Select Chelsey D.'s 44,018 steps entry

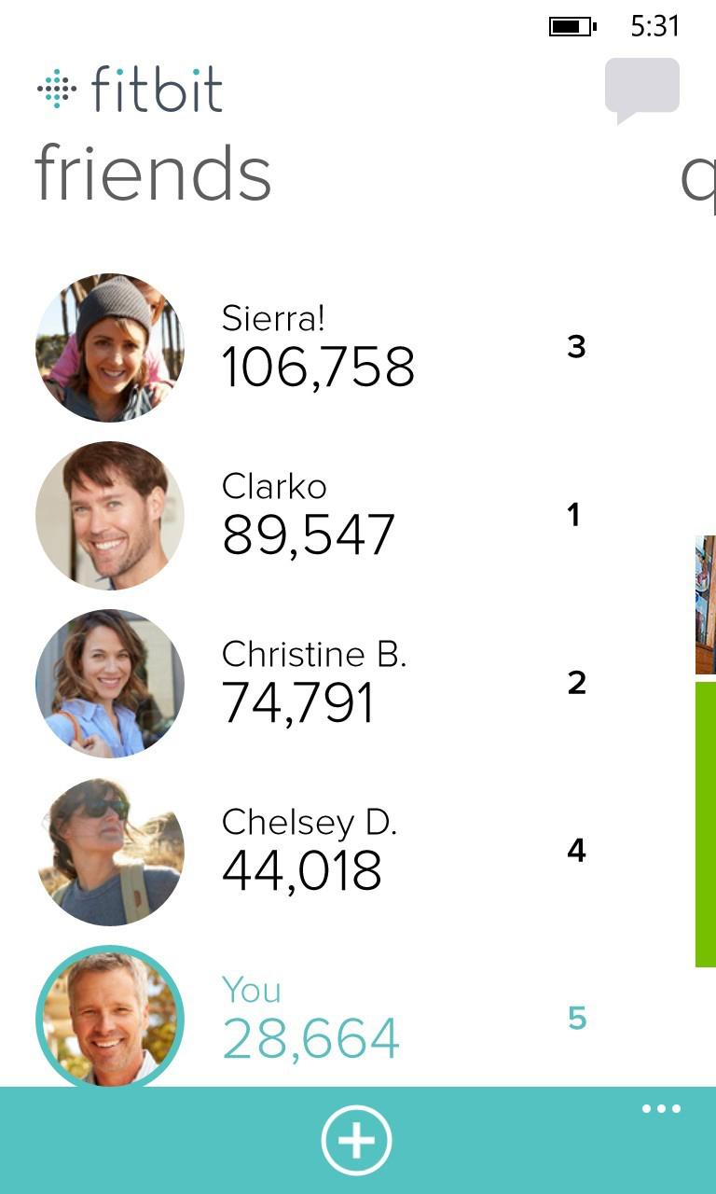pos(301,871)
